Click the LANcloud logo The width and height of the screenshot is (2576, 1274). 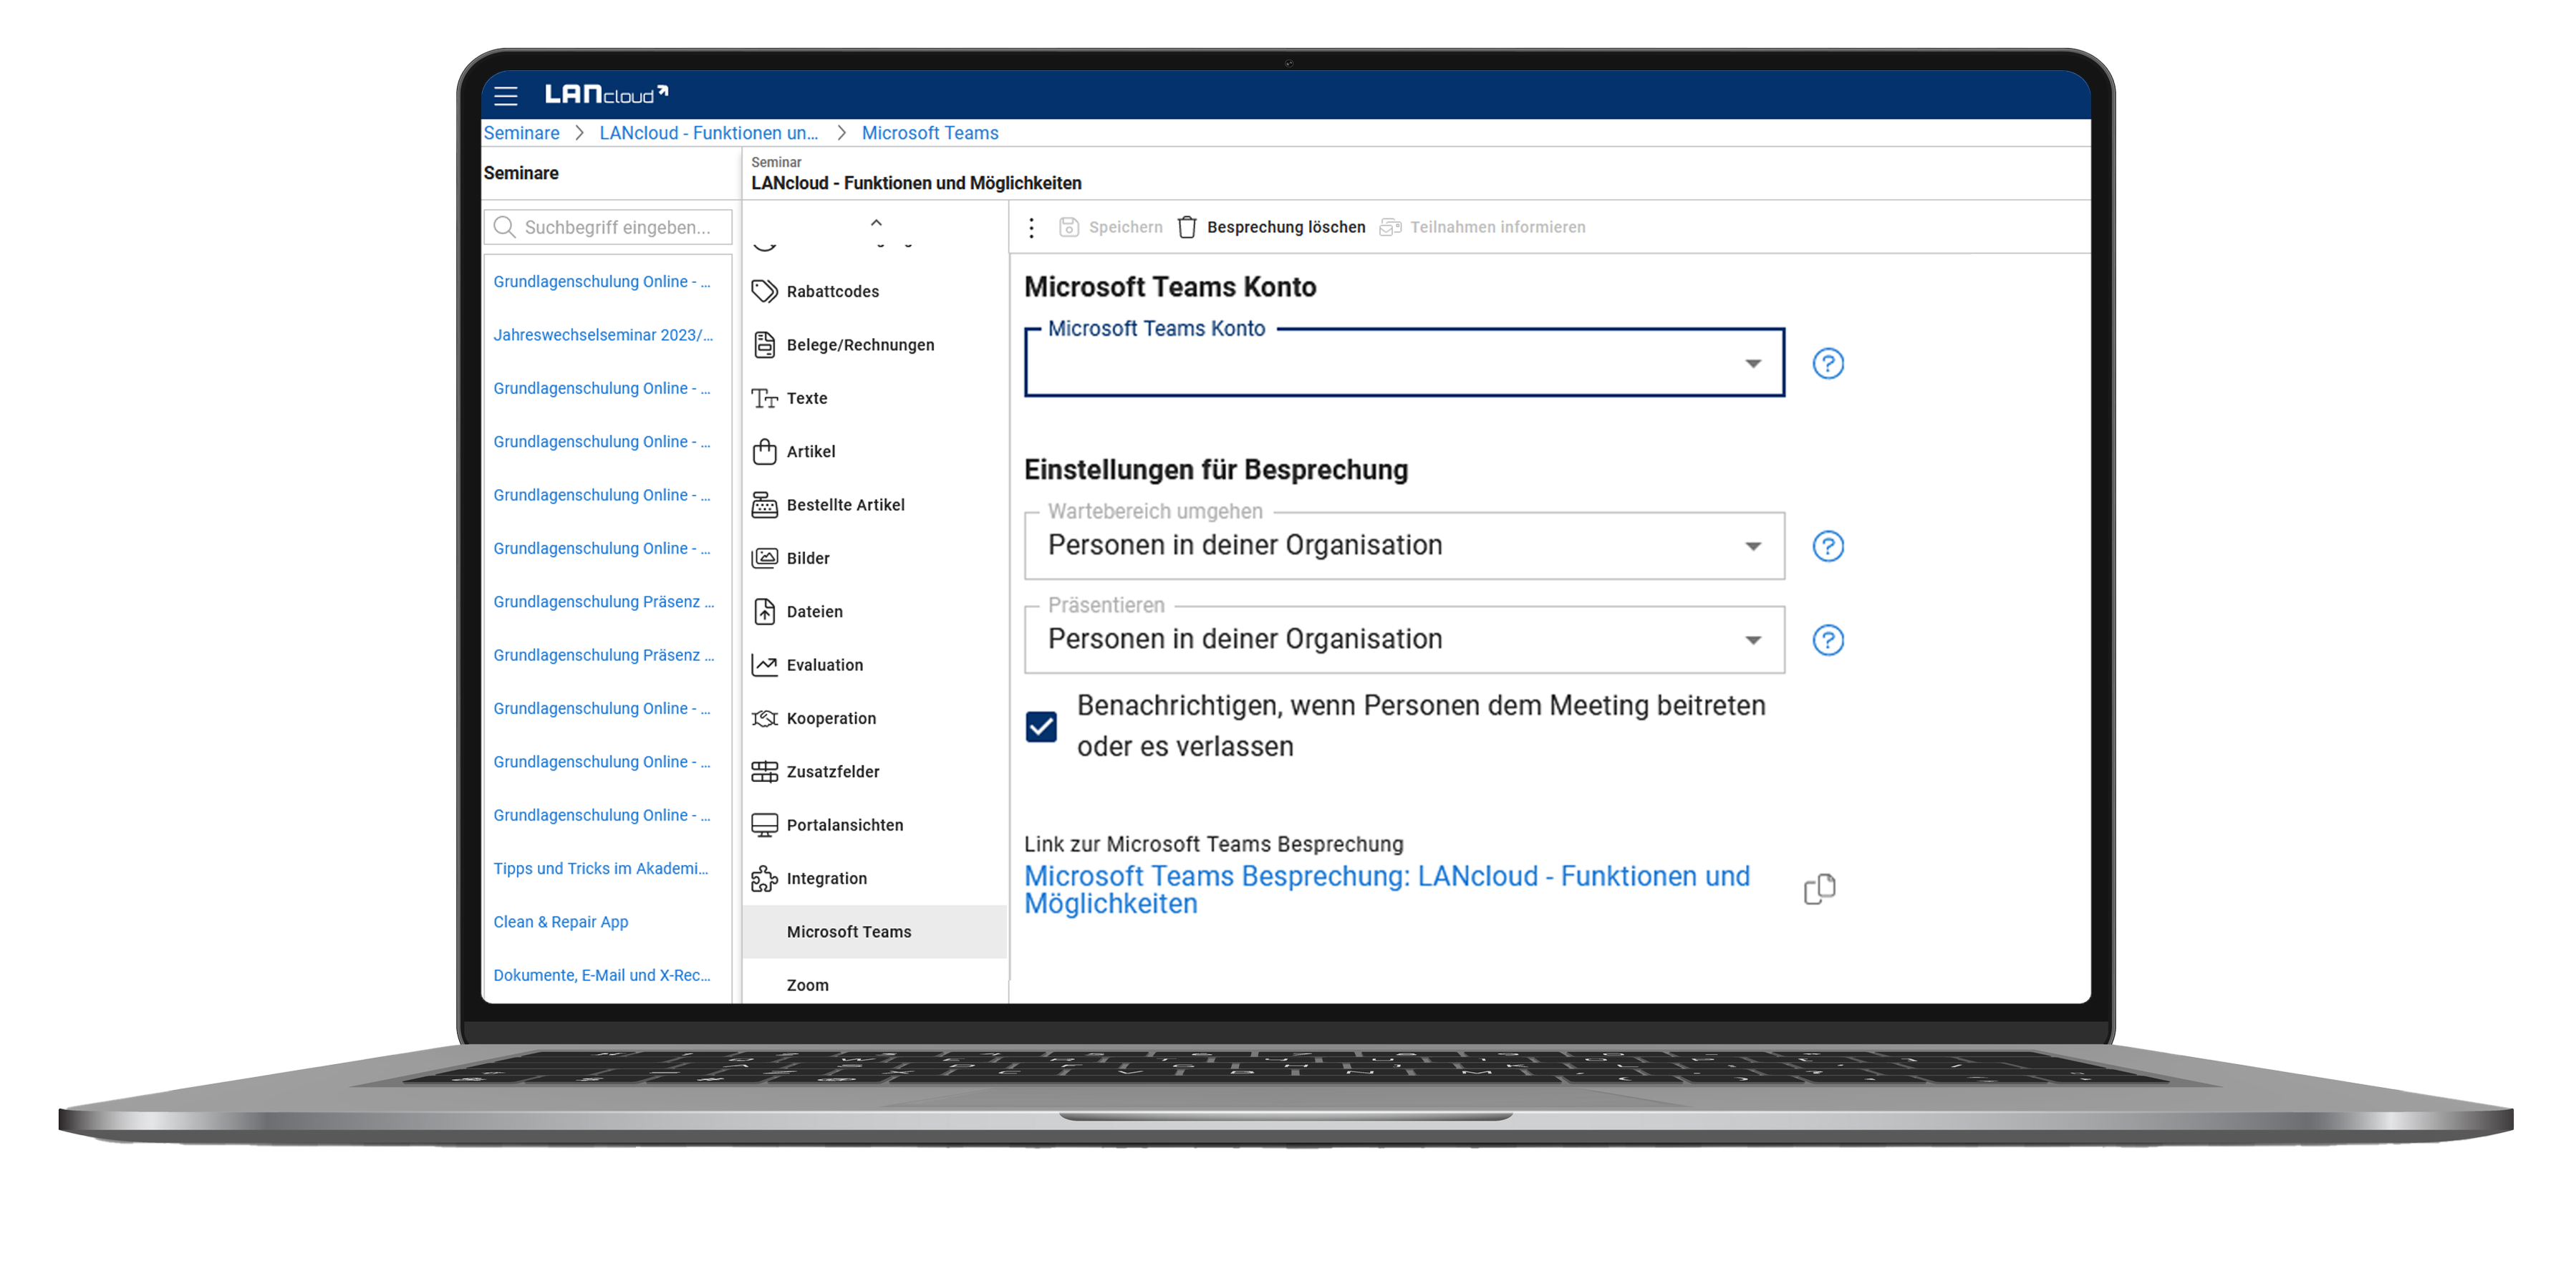click(606, 94)
